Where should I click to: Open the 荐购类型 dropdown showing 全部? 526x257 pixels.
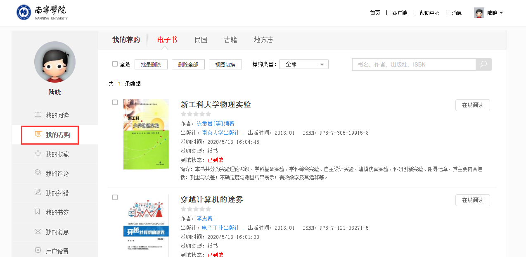coord(303,64)
